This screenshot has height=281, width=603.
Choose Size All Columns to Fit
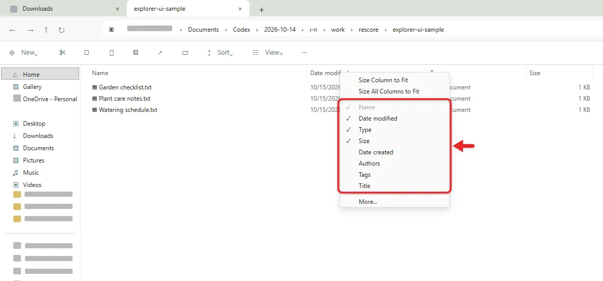click(x=395, y=91)
